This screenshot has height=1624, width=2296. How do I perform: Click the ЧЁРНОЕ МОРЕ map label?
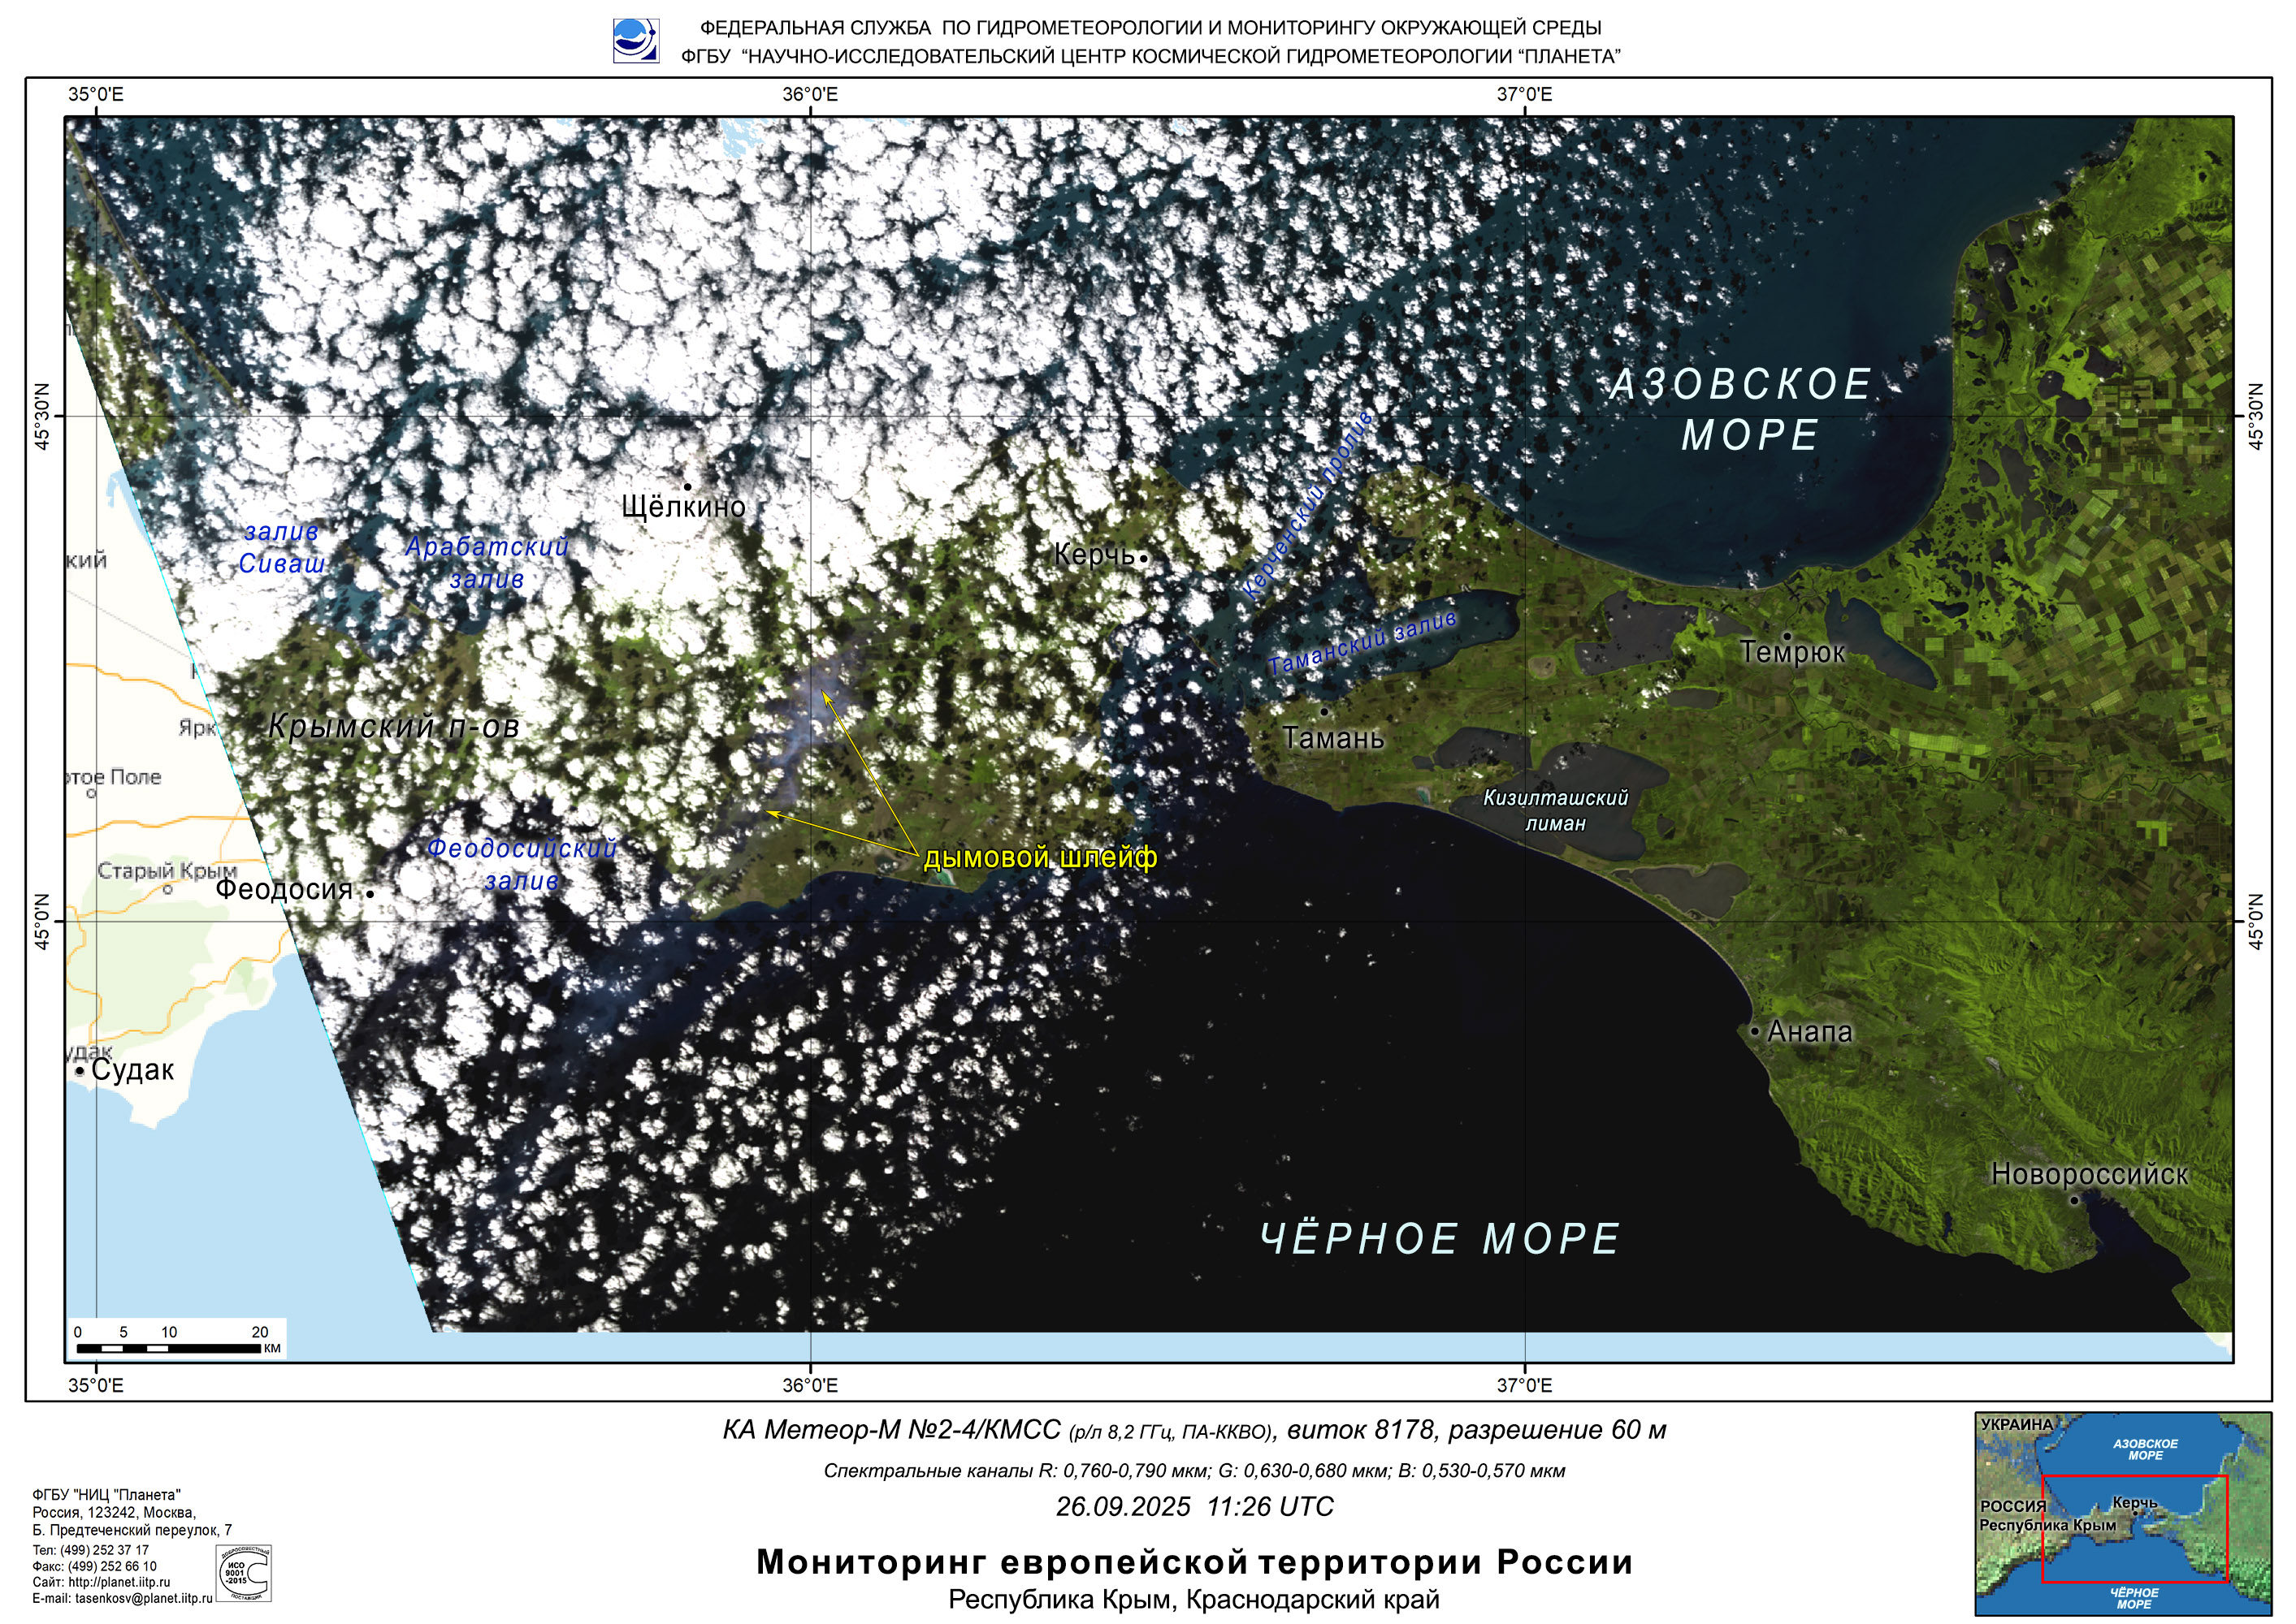pyautogui.click(x=1440, y=1239)
